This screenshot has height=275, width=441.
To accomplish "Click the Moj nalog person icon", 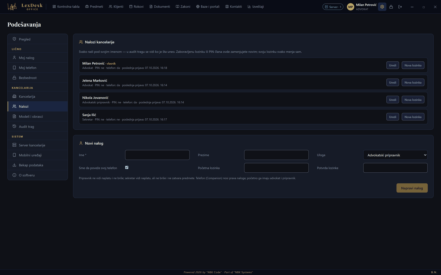I will pyautogui.click(x=14, y=58).
